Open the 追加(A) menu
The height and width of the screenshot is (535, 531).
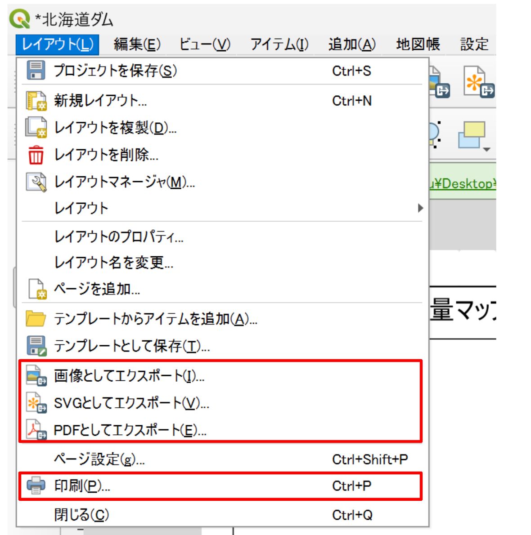pos(352,45)
